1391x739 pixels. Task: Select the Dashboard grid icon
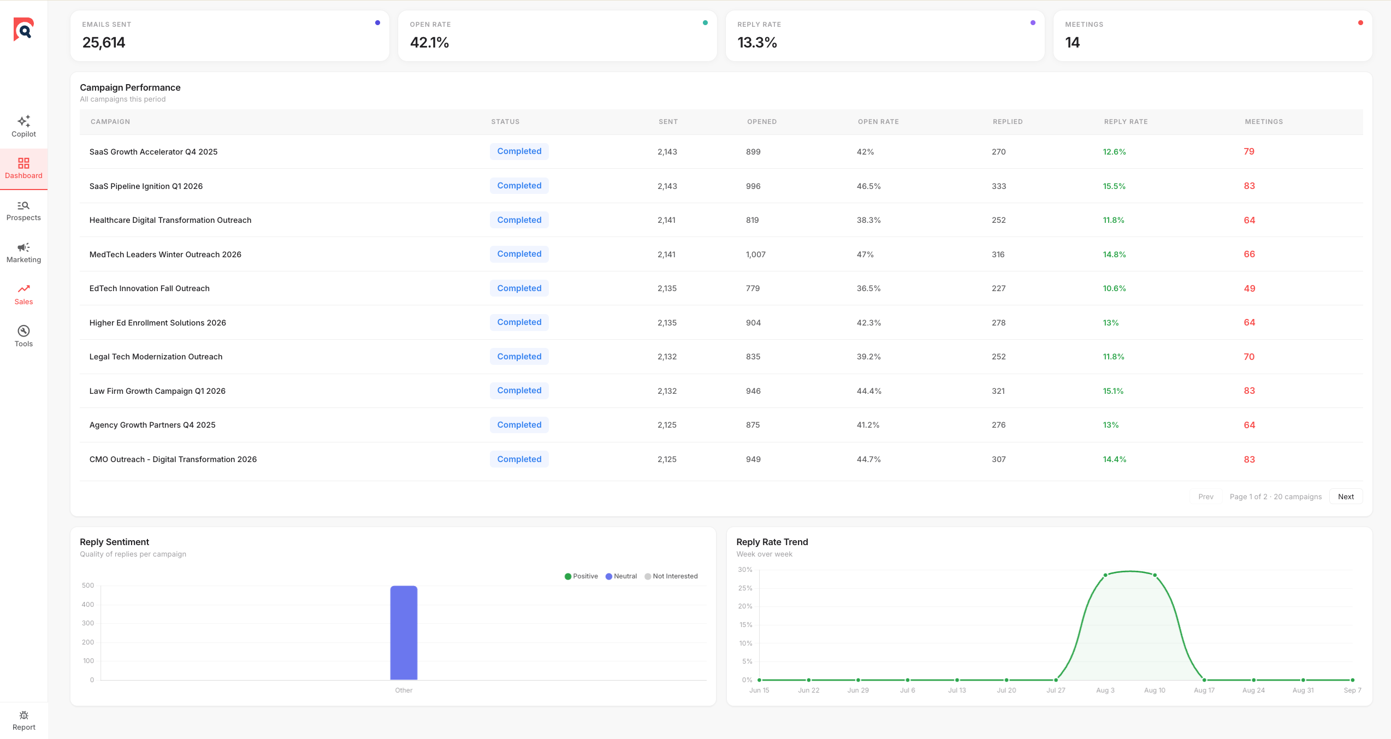[x=23, y=163]
